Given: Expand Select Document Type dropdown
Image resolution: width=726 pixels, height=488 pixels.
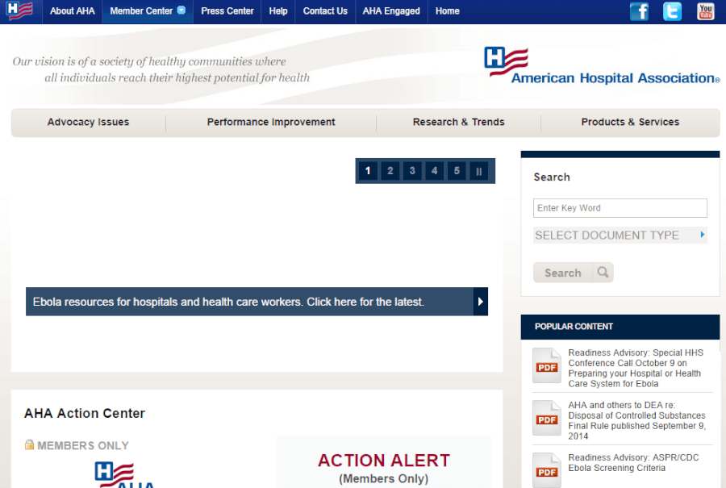Looking at the screenshot, I should click(x=620, y=235).
